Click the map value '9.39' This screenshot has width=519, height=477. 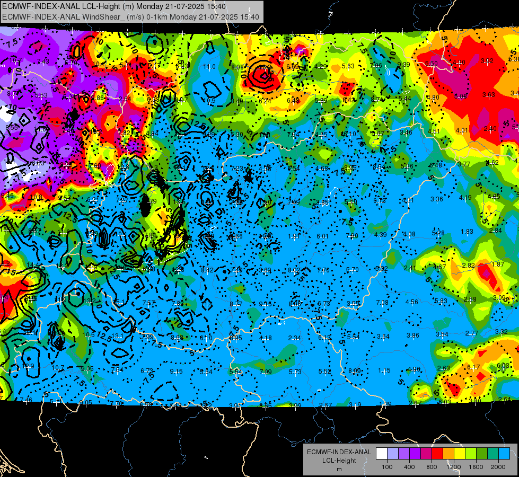[404, 65]
